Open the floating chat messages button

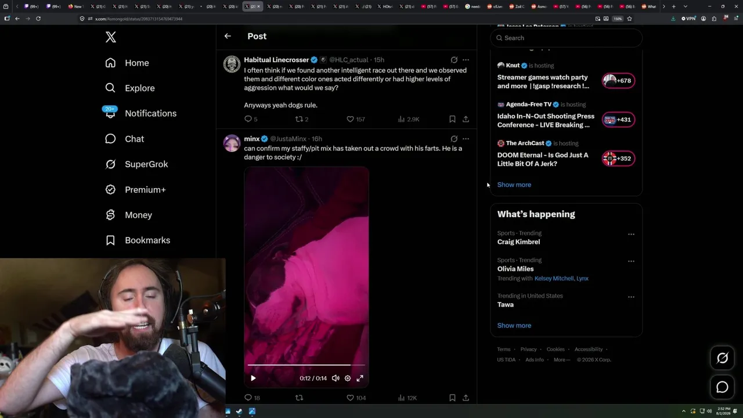pyautogui.click(x=722, y=387)
